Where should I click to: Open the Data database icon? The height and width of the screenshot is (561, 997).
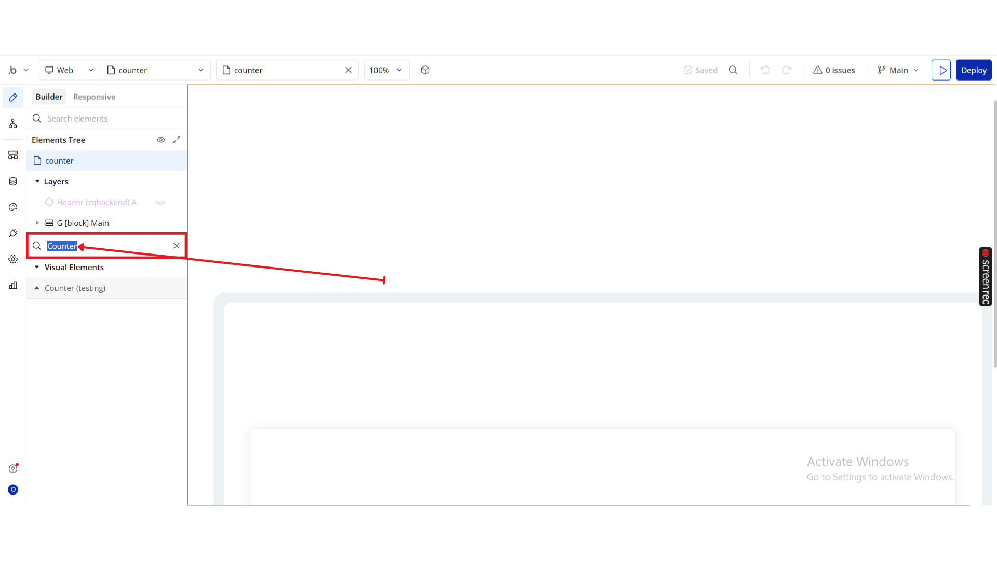point(13,181)
